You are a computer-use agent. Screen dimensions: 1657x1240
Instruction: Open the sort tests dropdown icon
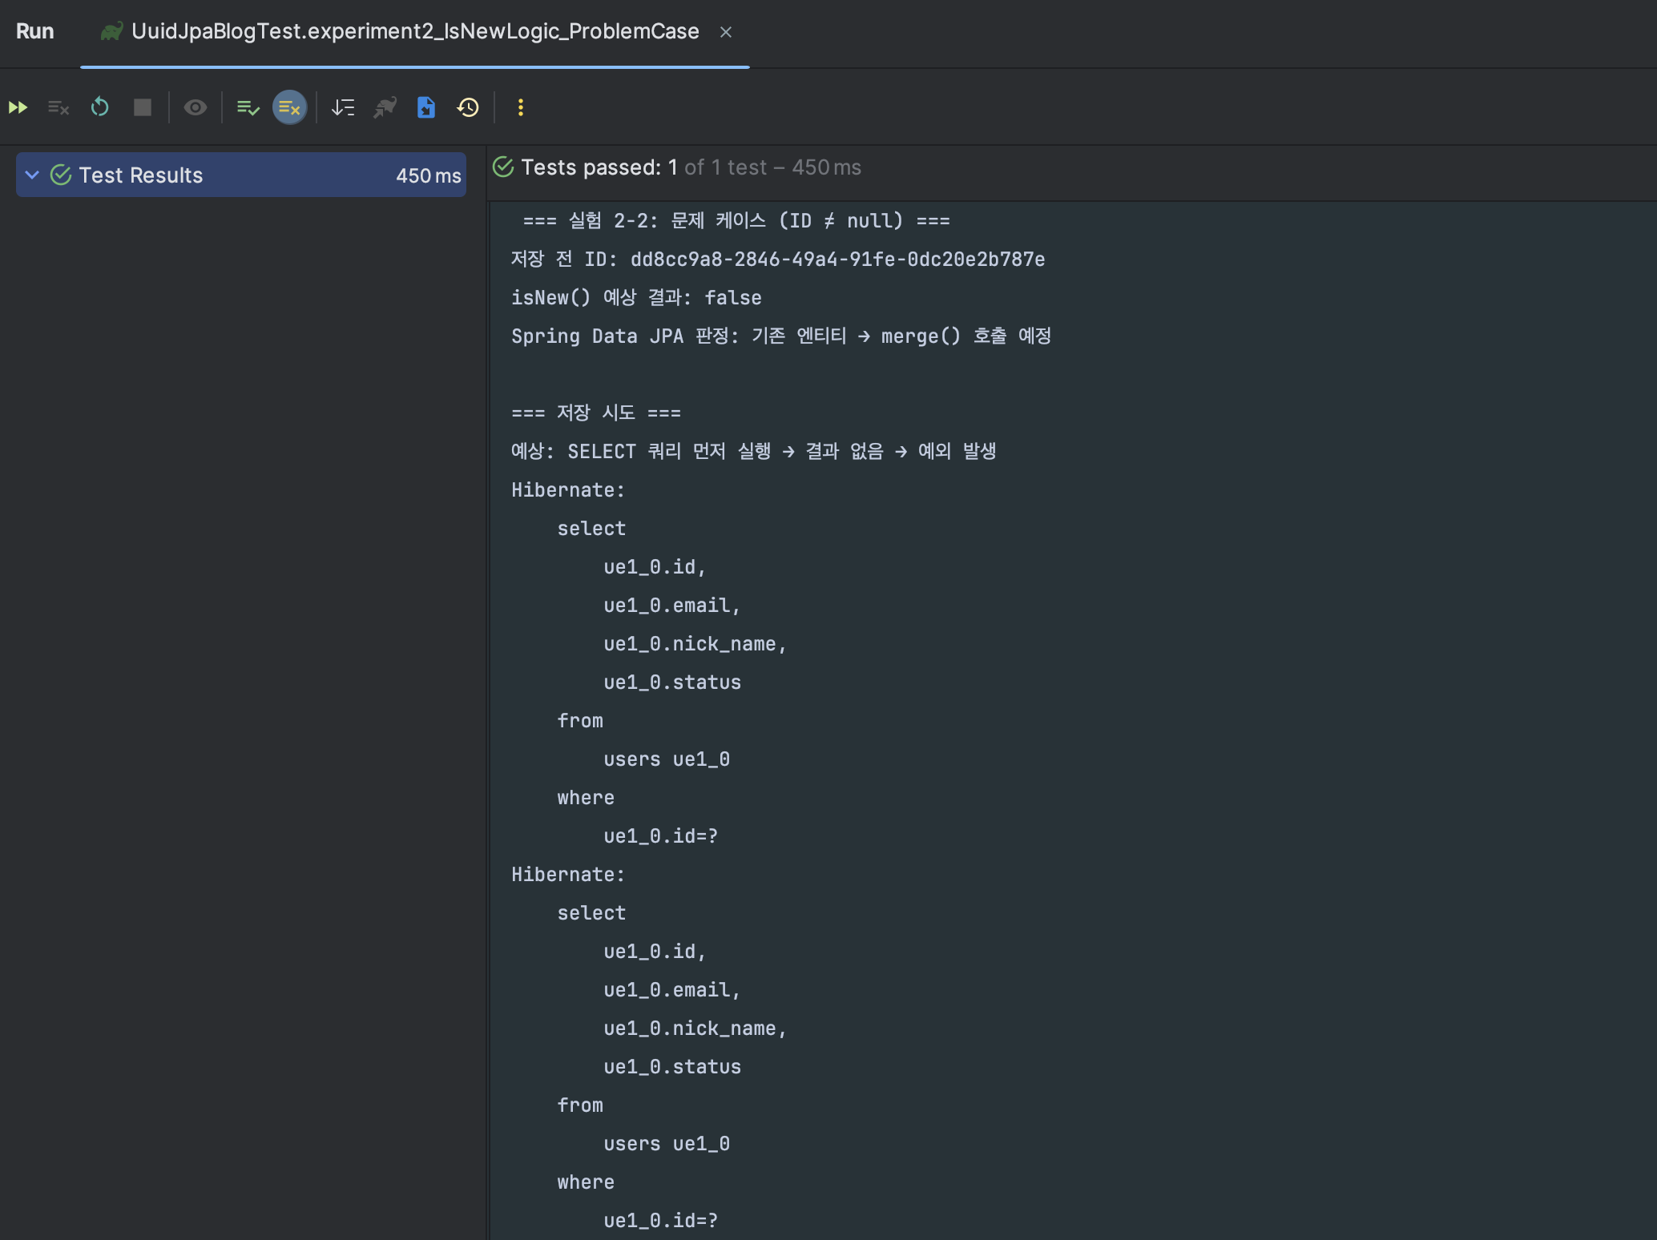(343, 107)
